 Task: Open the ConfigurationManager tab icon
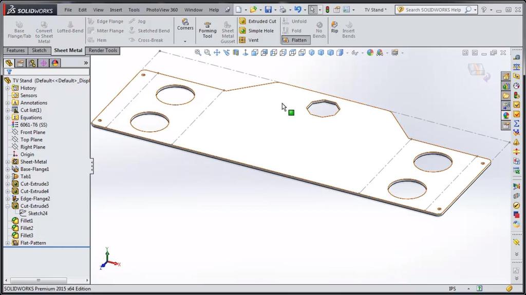pos(32,63)
